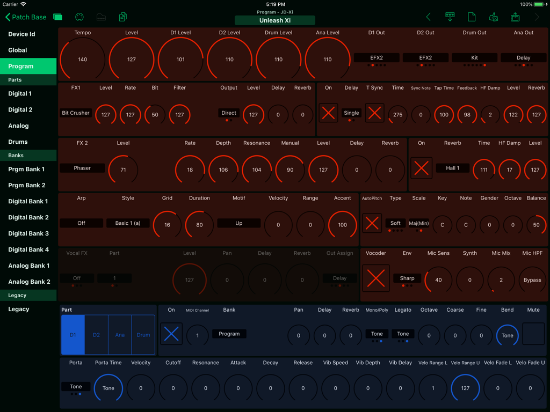This screenshot has width=550, height=412.
Task: Open the Basic 1 (a) arp style selector
Action: pos(127,223)
